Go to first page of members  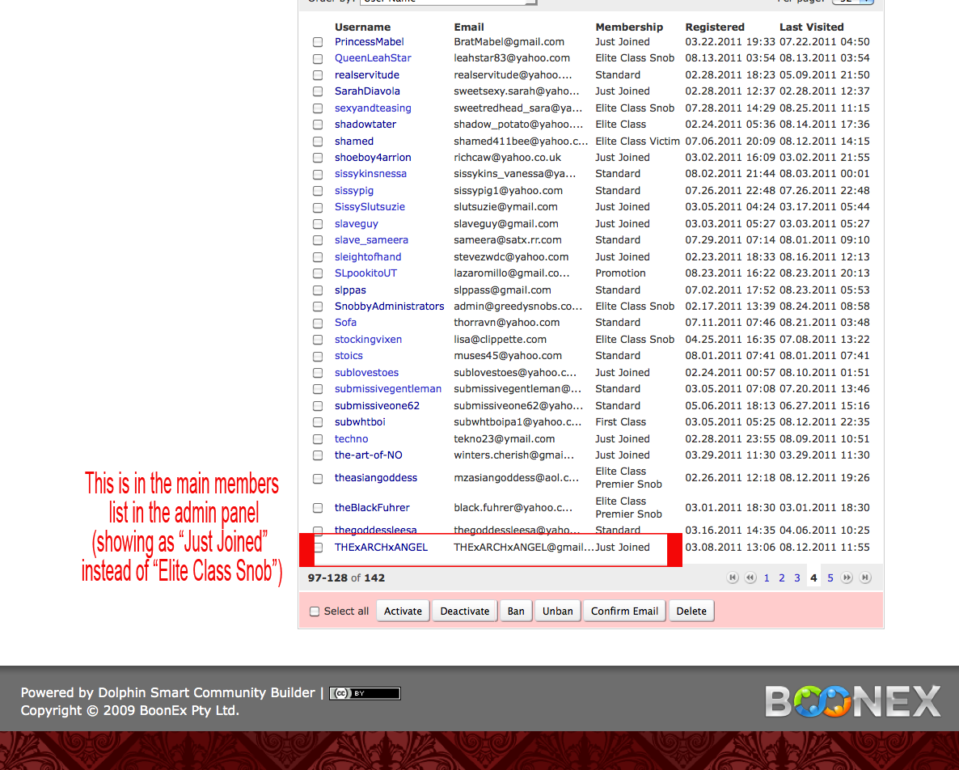pos(733,577)
